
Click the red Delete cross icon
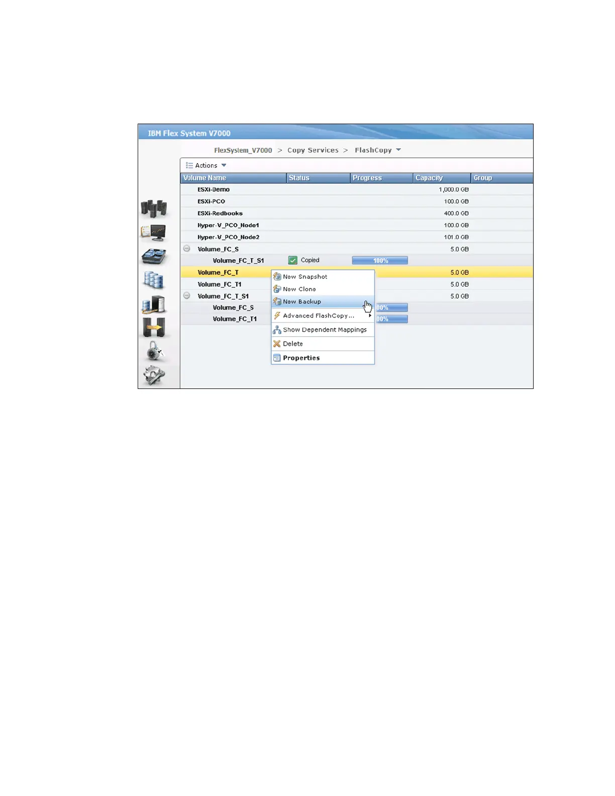point(277,344)
